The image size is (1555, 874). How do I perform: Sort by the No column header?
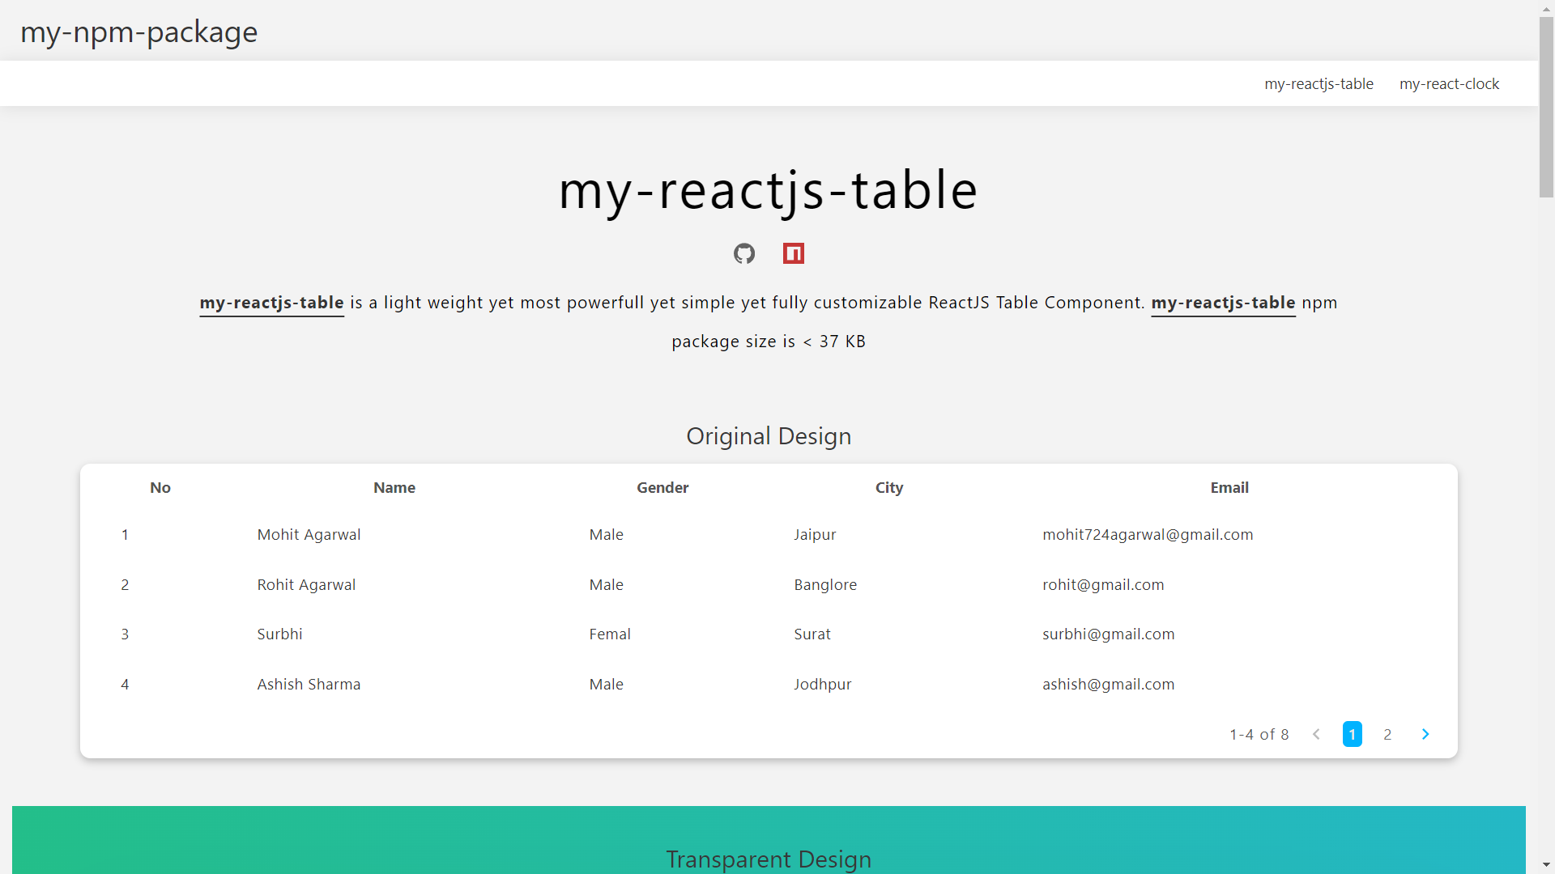coord(160,488)
